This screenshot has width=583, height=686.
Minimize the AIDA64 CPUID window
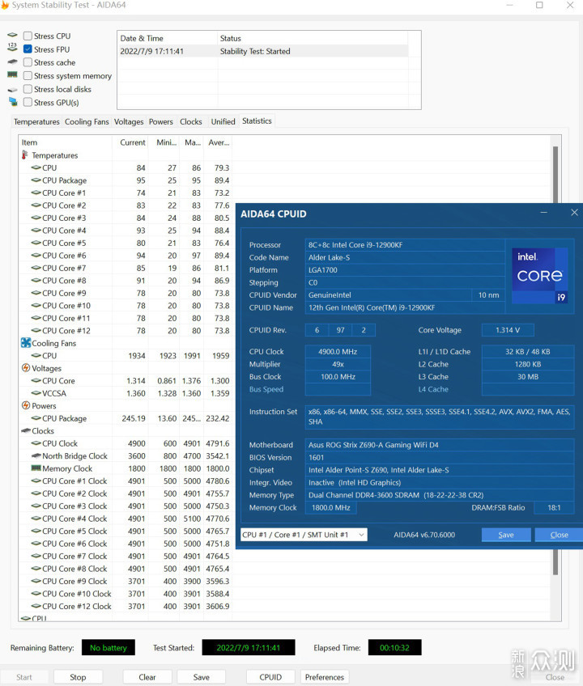pyautogui.click(x=543, y=212)
